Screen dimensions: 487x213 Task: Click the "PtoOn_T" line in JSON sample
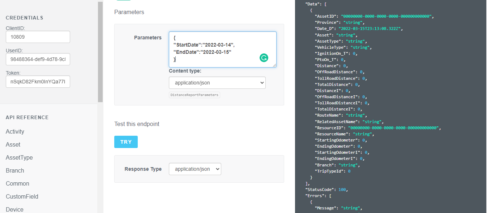[330, 60]
